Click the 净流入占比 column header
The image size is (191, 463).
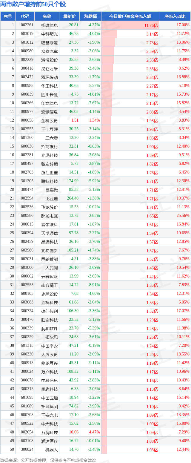(x=175, y=16)
